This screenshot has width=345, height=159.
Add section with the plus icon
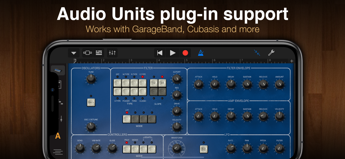coord(292,61)
